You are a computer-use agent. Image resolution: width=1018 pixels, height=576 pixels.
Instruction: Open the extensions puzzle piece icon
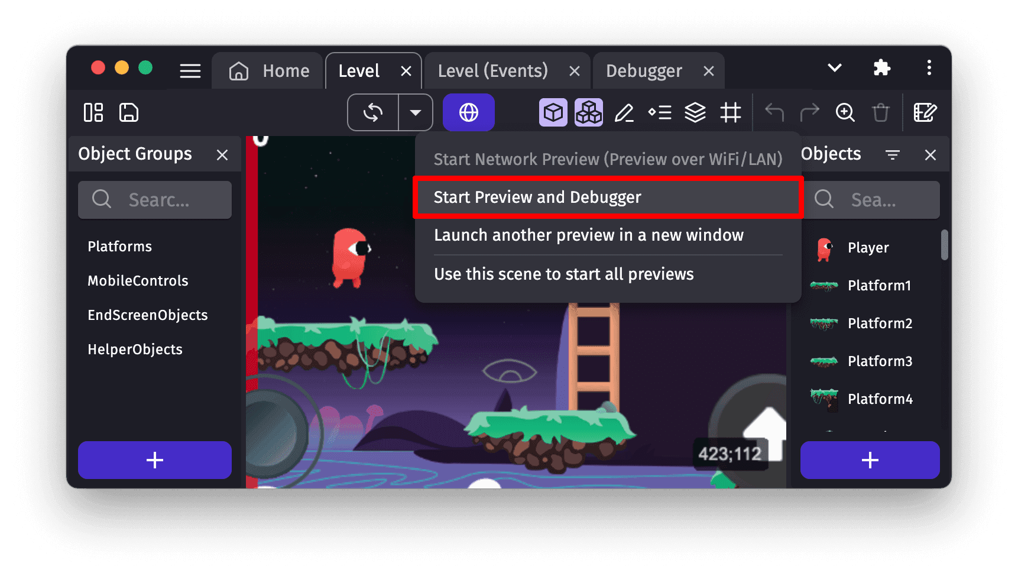(881, 68)
